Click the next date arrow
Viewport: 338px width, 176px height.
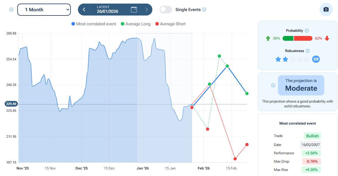[x=146, y=10]
